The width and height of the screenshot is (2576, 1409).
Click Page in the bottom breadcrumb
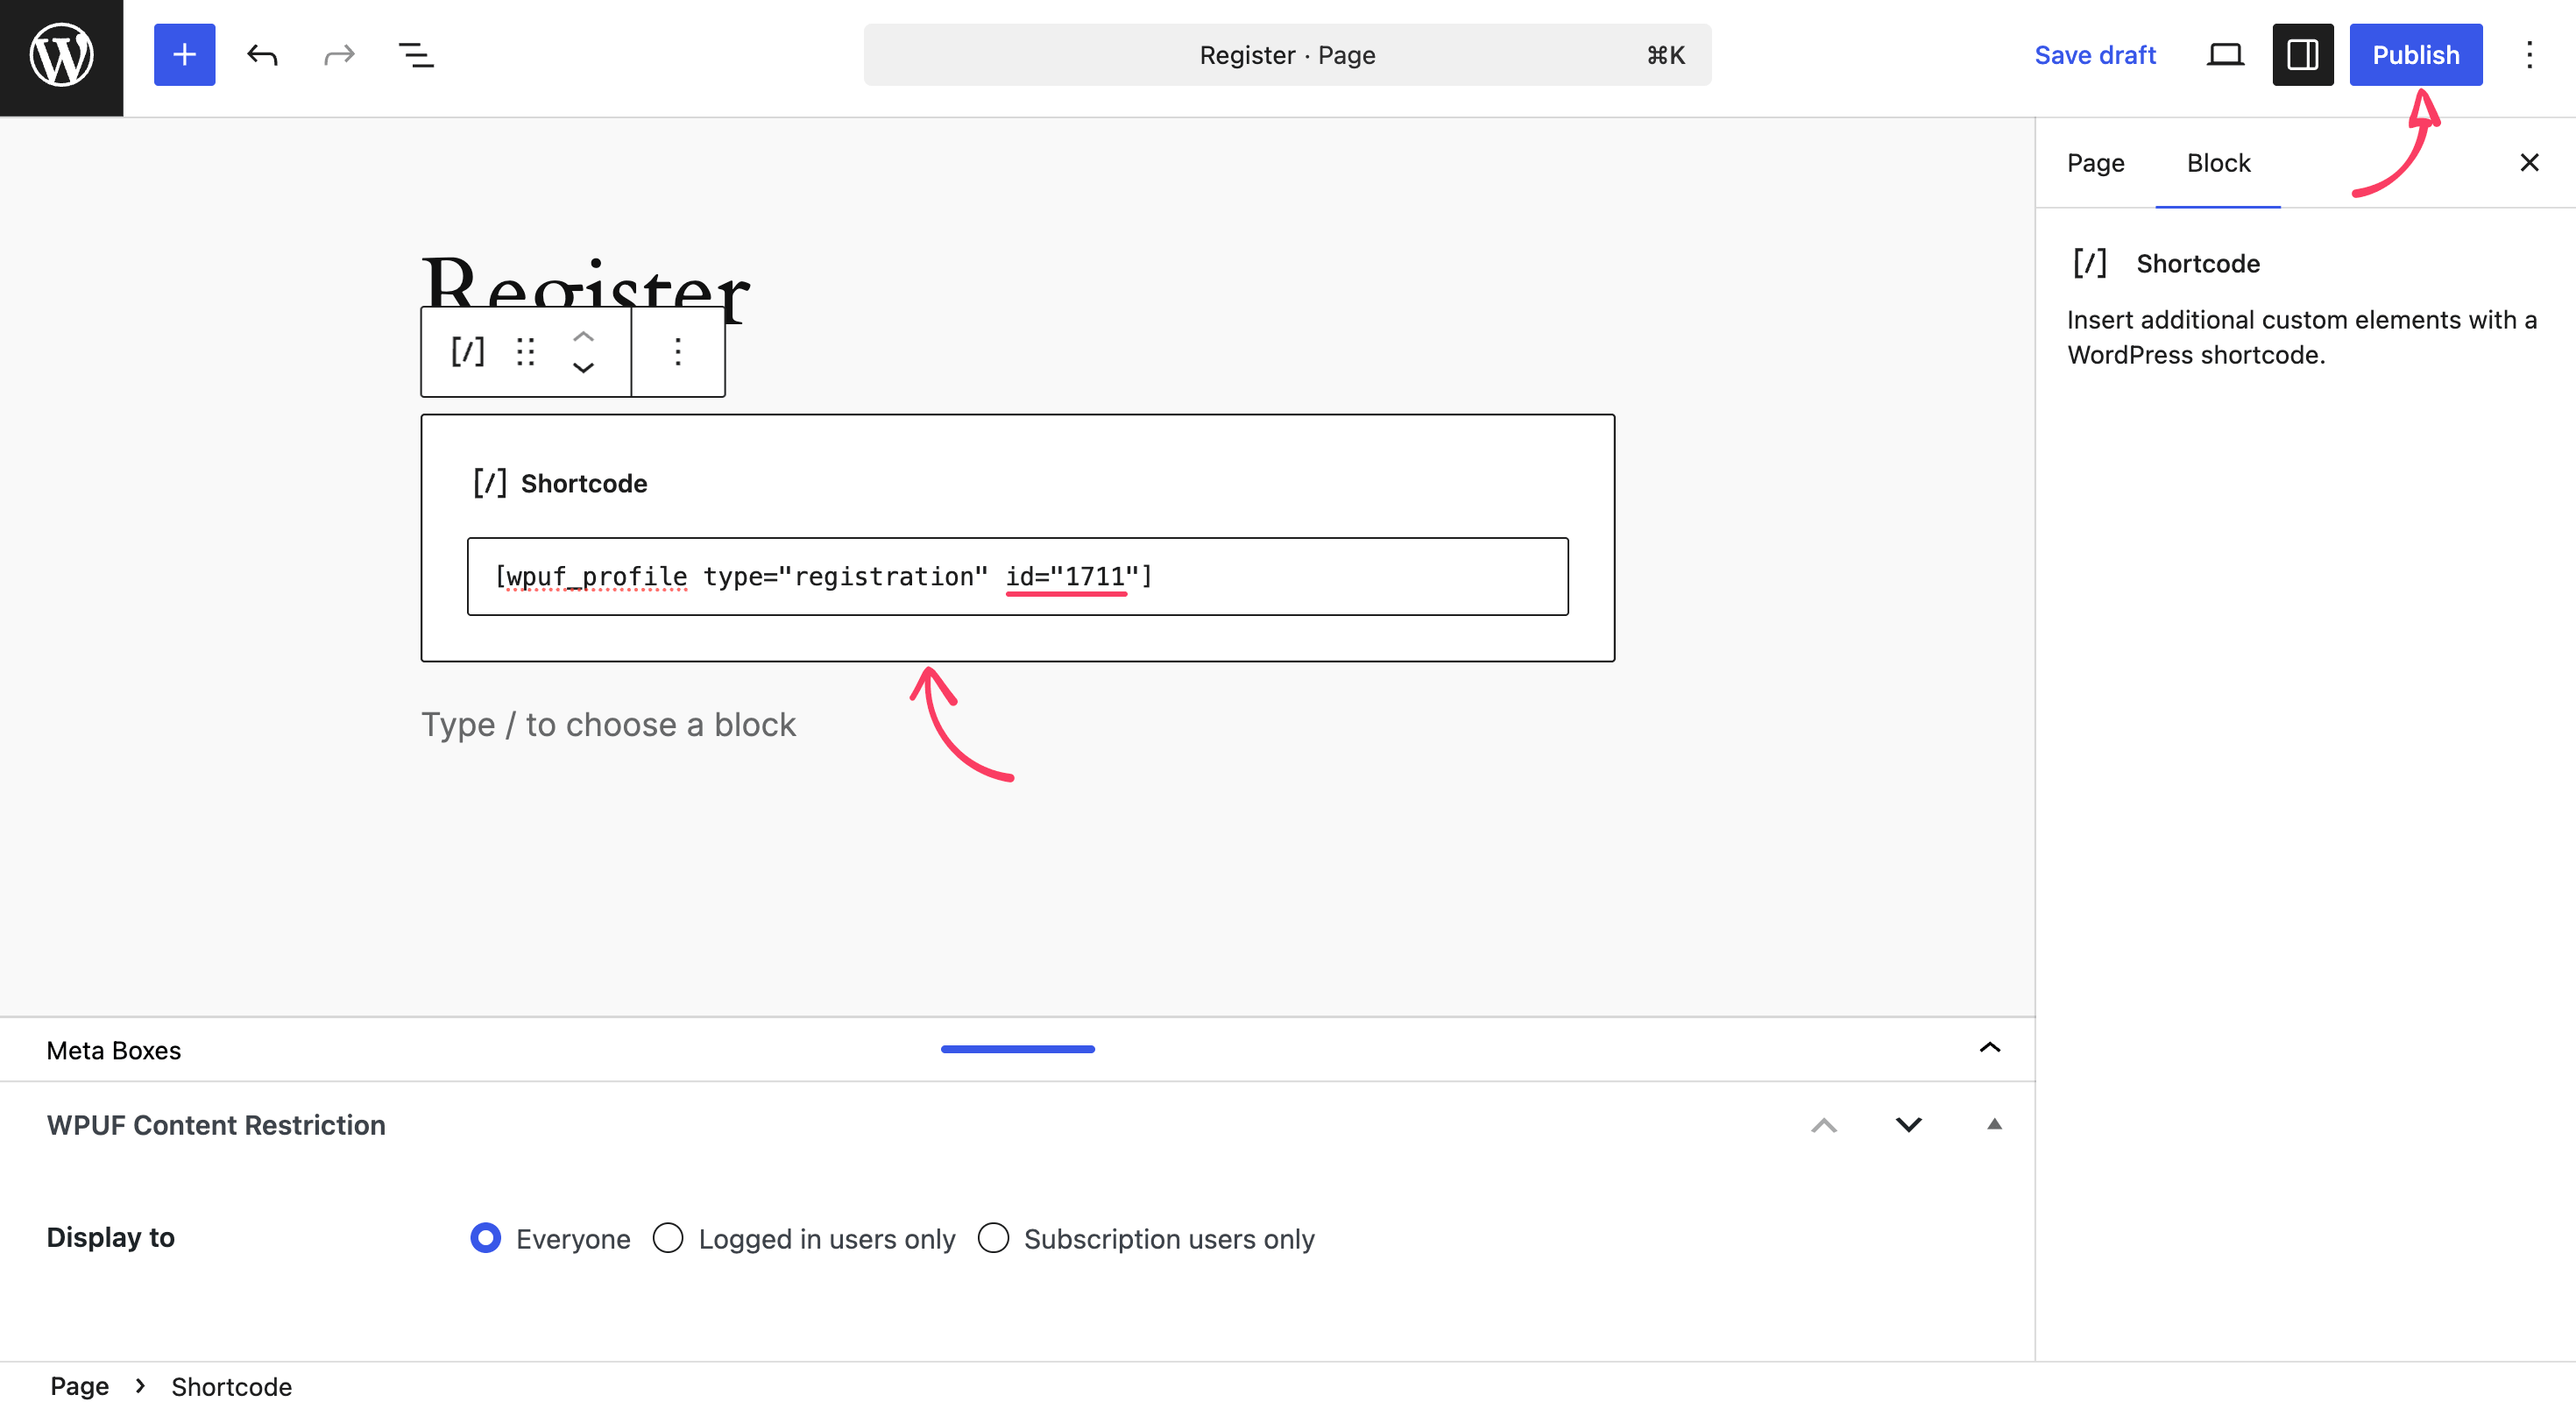tap(79, 1386)
